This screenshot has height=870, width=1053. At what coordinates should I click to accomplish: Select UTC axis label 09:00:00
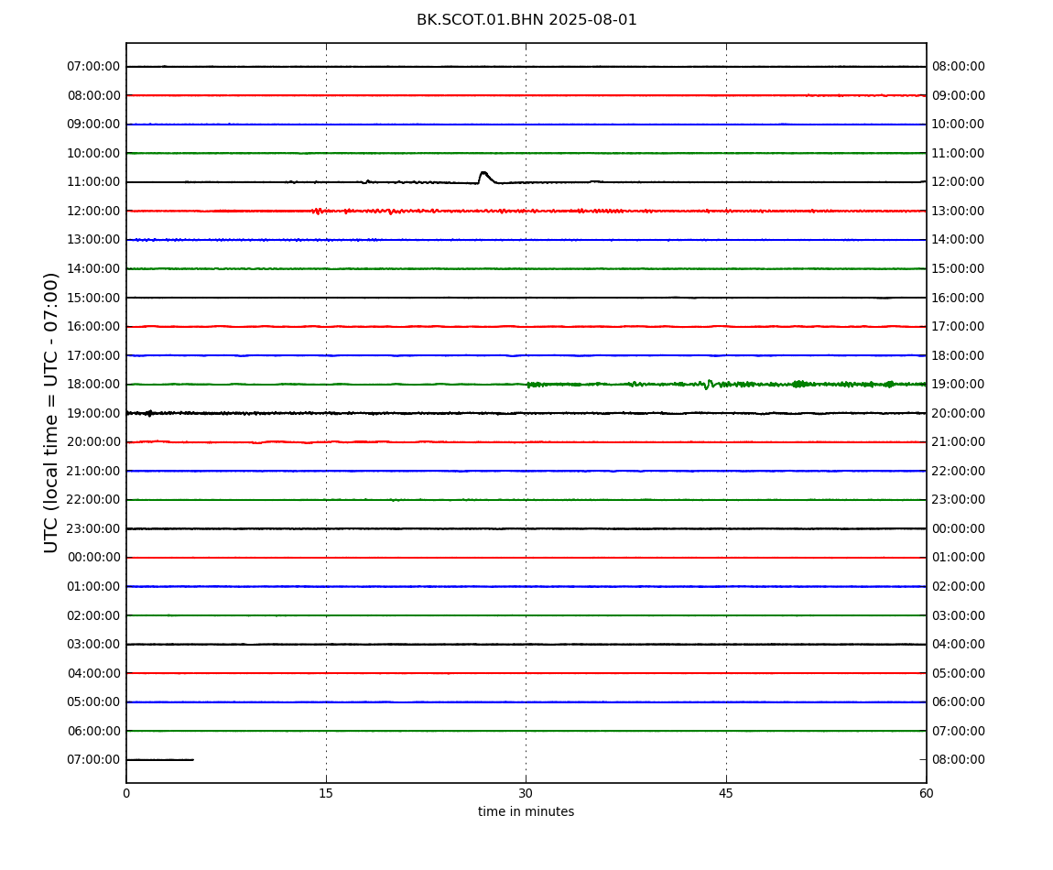click(94, 125)
